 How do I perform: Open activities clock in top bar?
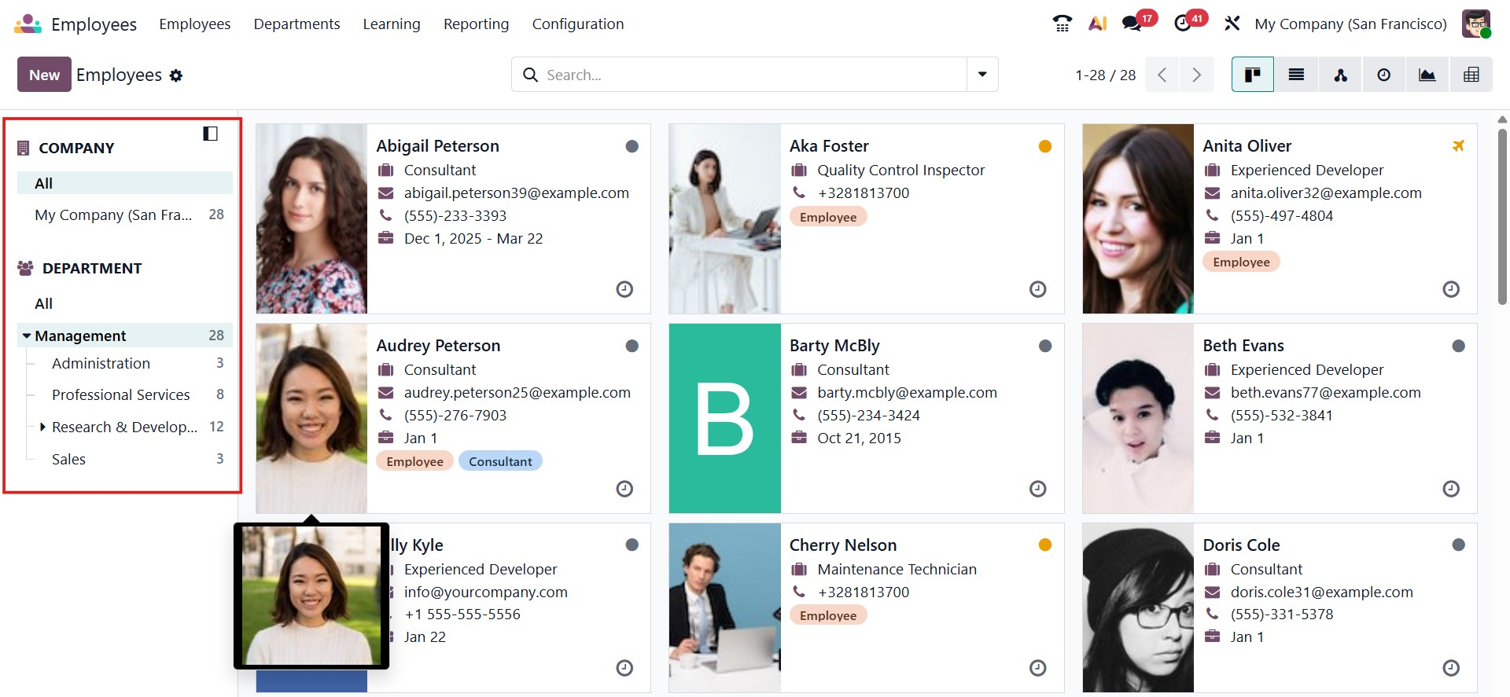click(x=1183, y=24)
